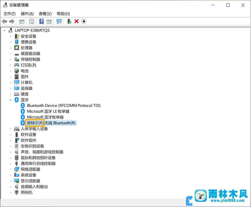The width and height of the screenshot is (251, 207).
Task: Expand the 软件组件 category
Action: (11, 140)
